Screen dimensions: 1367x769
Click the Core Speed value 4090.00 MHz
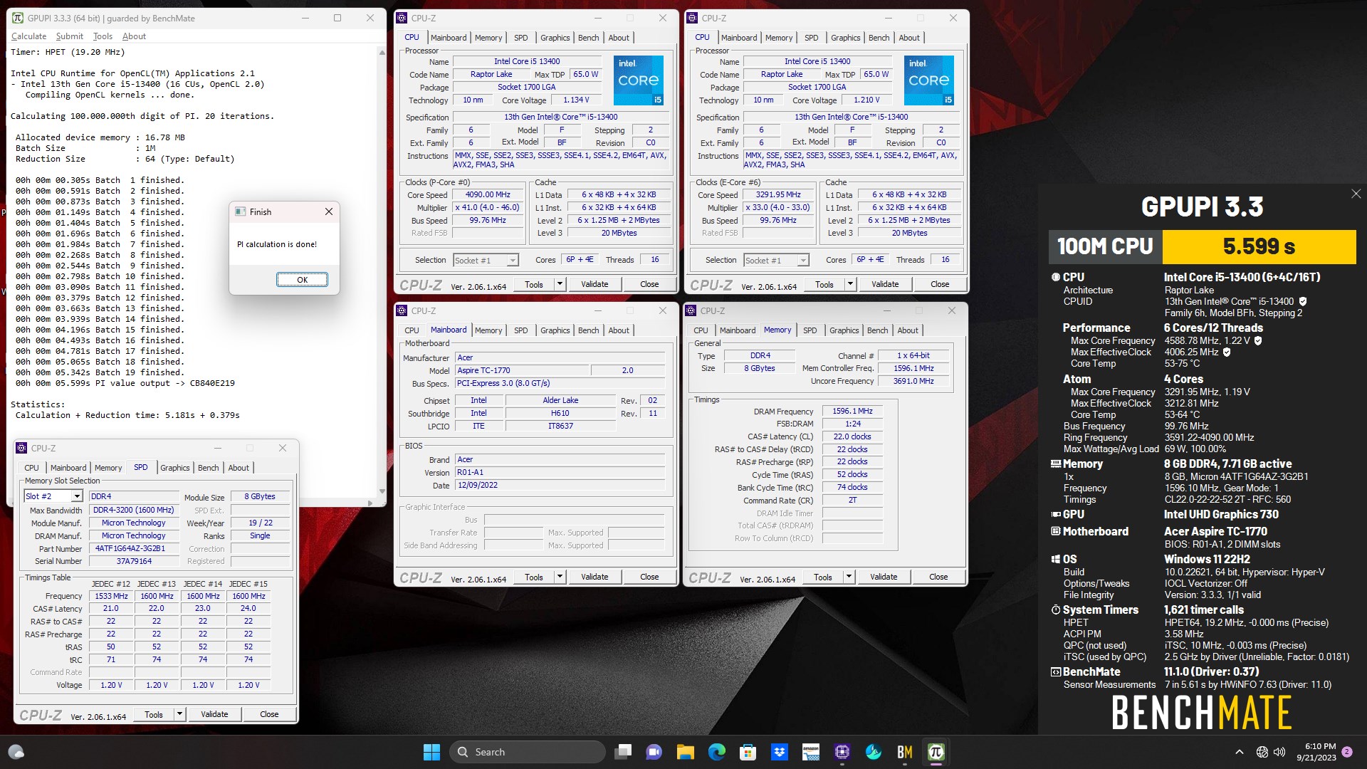pyautogui.click(x=487, y=194)
